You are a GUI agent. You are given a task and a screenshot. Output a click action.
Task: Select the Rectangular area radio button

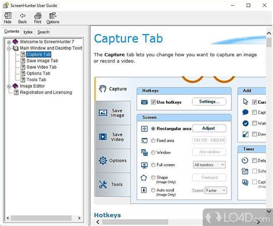coord(153,129)
